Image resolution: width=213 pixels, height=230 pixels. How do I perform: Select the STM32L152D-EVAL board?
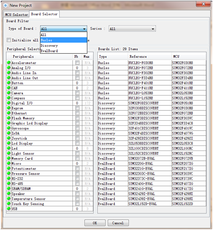coord(152,204)
